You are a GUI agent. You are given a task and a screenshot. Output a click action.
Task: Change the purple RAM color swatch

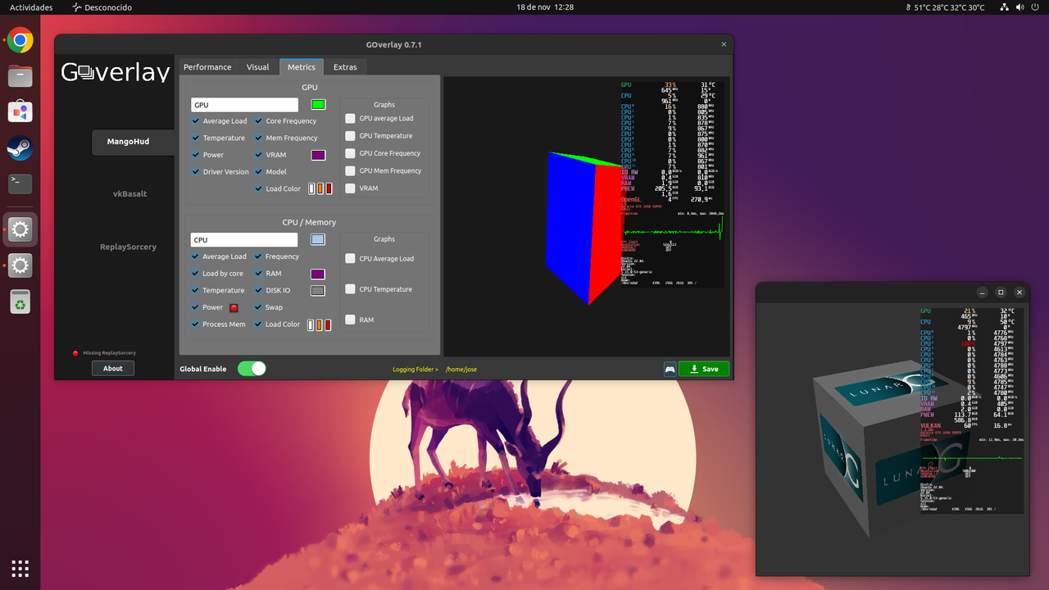pos(318,274)
